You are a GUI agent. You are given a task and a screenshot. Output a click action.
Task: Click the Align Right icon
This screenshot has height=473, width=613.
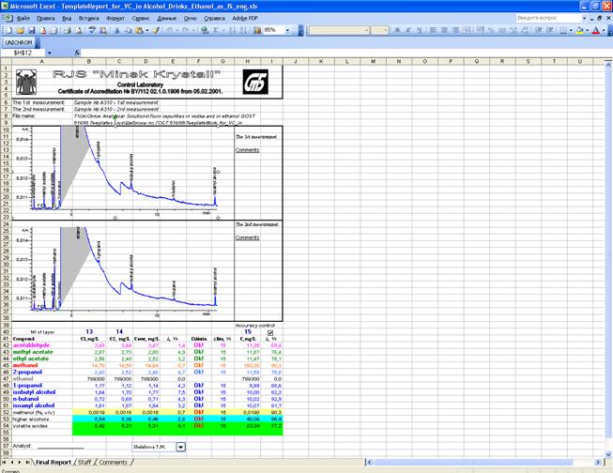[x=455, y=30]
